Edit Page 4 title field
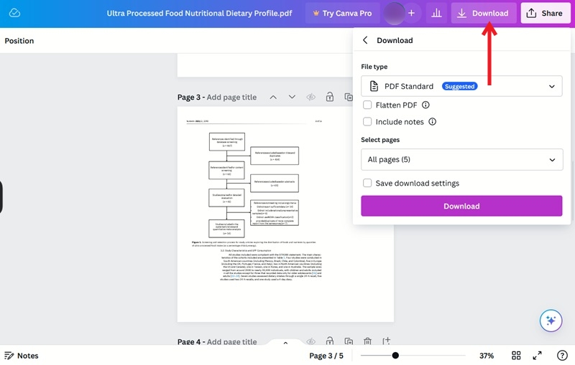The height and width of the screenshot is (365, 575). [231, 341]
